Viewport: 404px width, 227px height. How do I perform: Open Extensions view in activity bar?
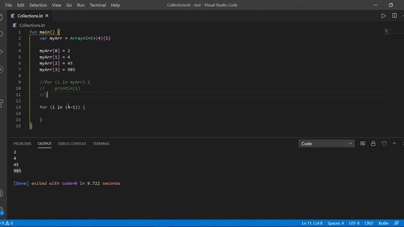click(x=2, y=103)
